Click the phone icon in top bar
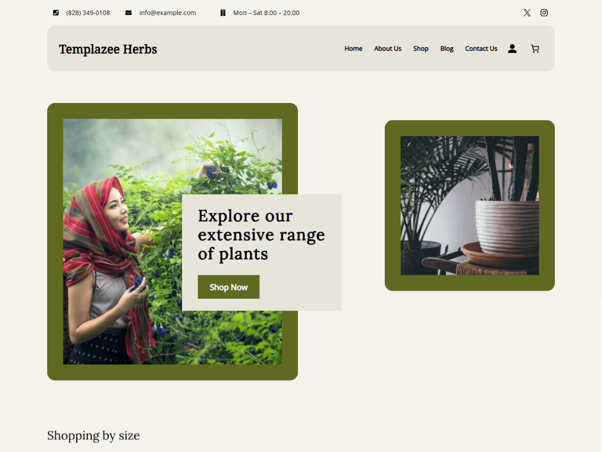Screen dimensions: 602x452 56,13
